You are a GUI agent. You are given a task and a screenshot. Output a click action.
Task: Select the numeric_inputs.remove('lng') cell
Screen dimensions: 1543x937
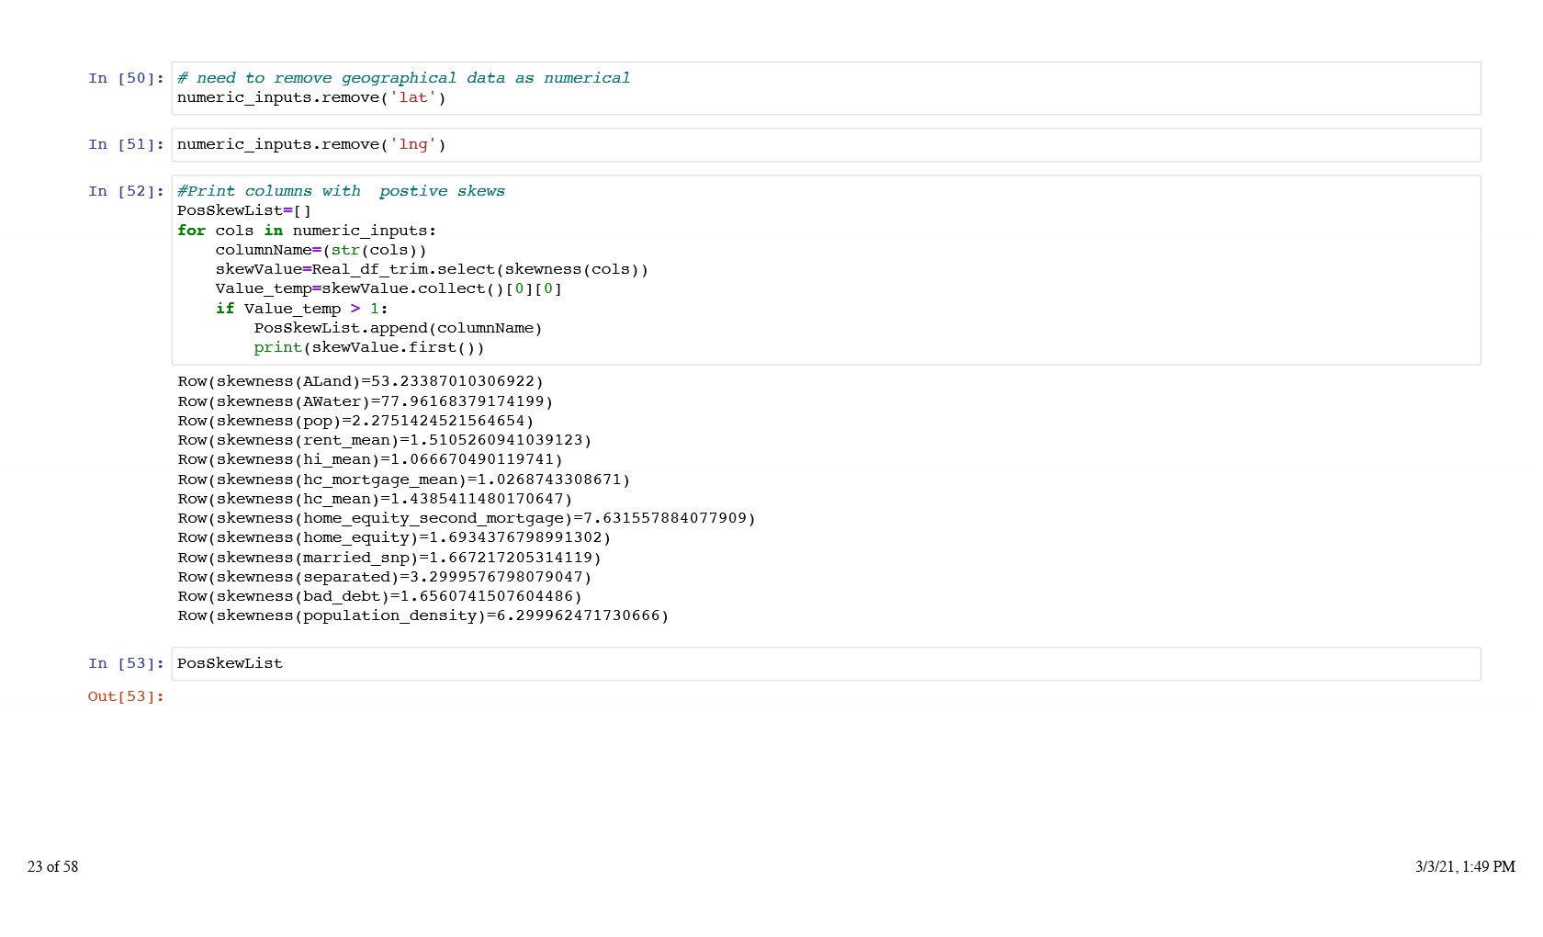[825, 145]
